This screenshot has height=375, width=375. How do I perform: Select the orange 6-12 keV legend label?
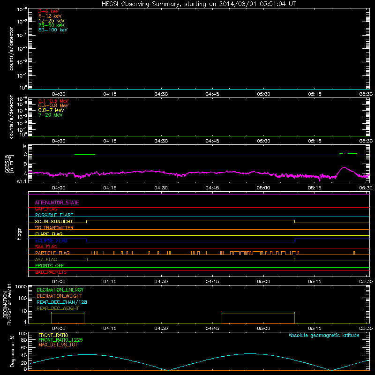(50, 16)
